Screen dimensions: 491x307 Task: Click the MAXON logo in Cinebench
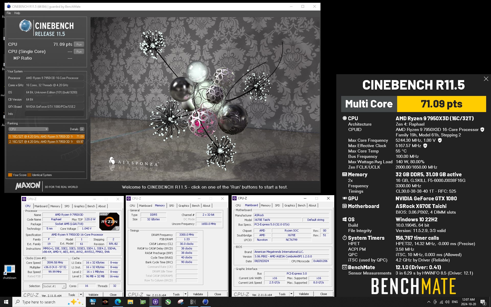(28, 186)
